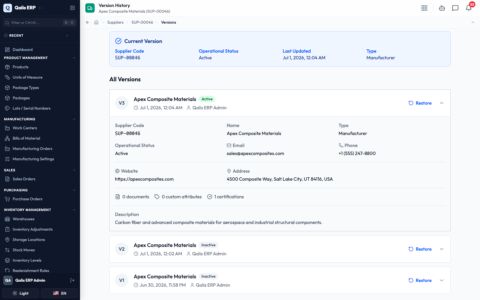This screenshot has width=480, height=300.
Task: Focus the Filter or Ctrl+K search field
Action: [x=40, y=23]
